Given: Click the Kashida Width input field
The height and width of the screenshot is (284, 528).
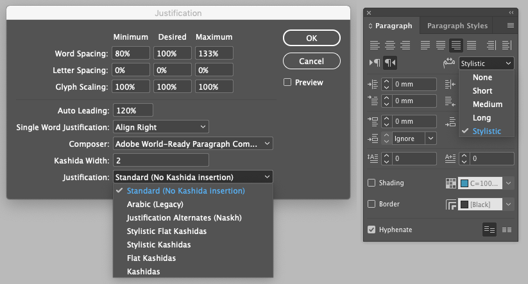Looking at the screenshot, I should pos(161,160).
